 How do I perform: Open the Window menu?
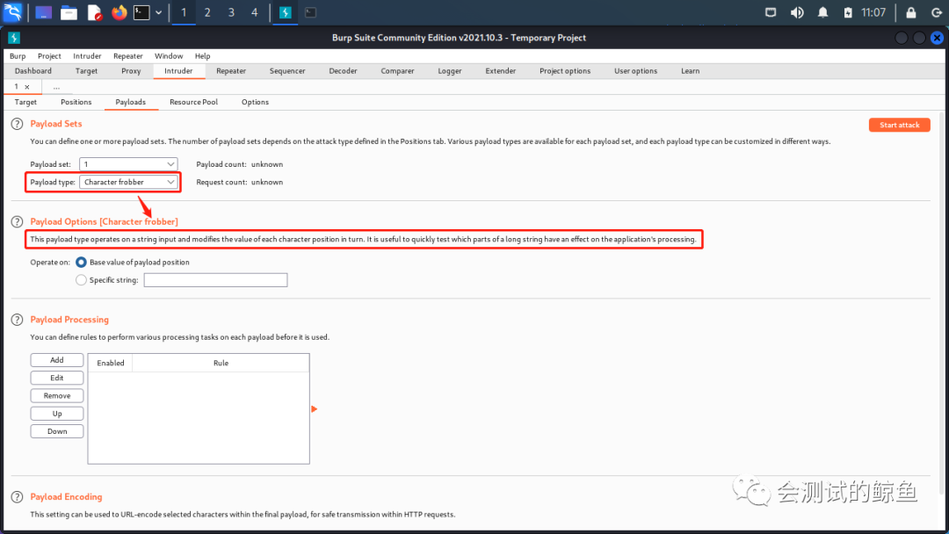169,55
